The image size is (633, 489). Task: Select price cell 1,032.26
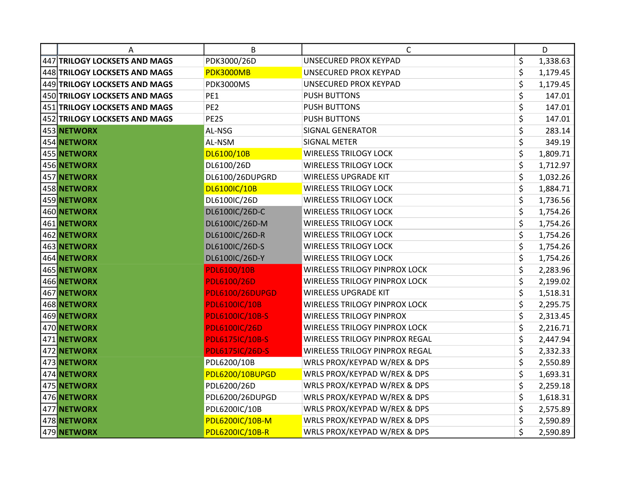pos(544,177)
